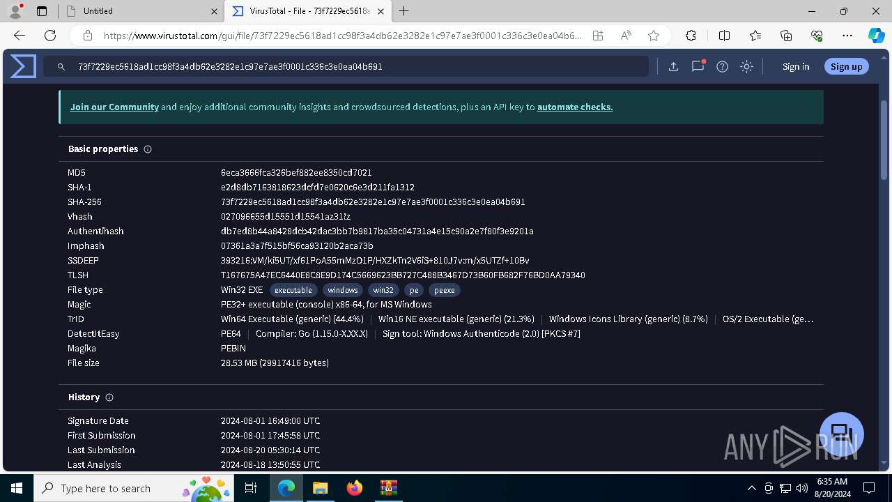Screen dimensions: 892x502
Task: Click the VirusTotal logo icon
Action: [23, 66]
